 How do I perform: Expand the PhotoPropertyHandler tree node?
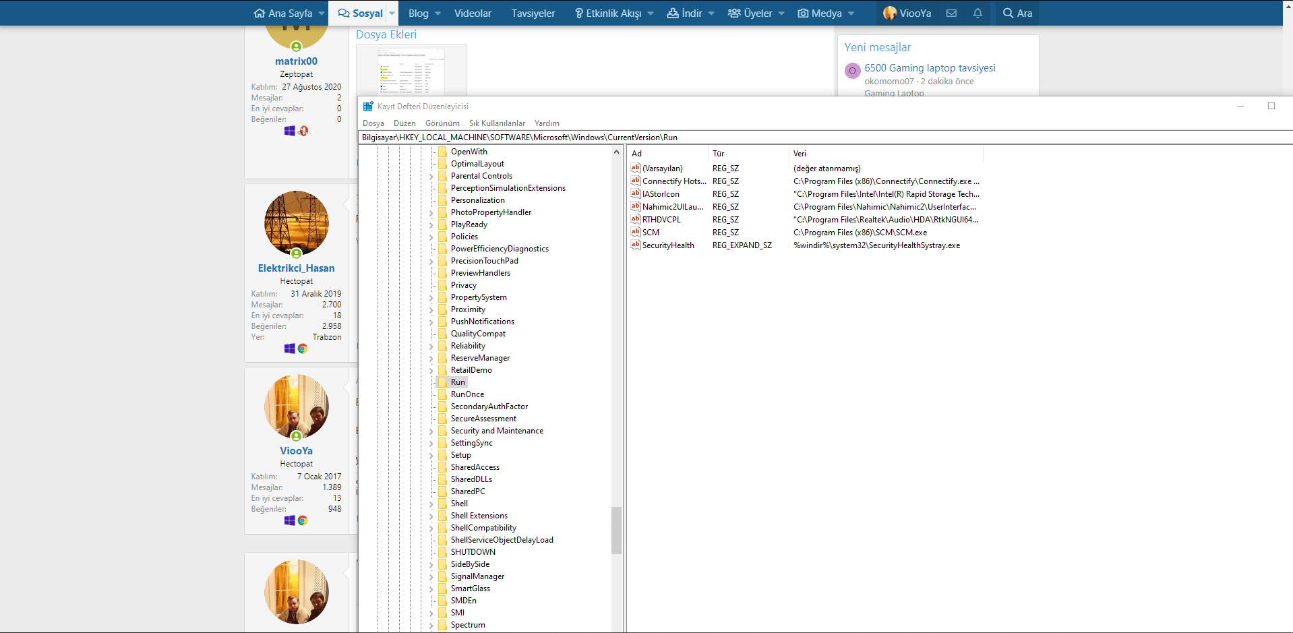[431, 213]
